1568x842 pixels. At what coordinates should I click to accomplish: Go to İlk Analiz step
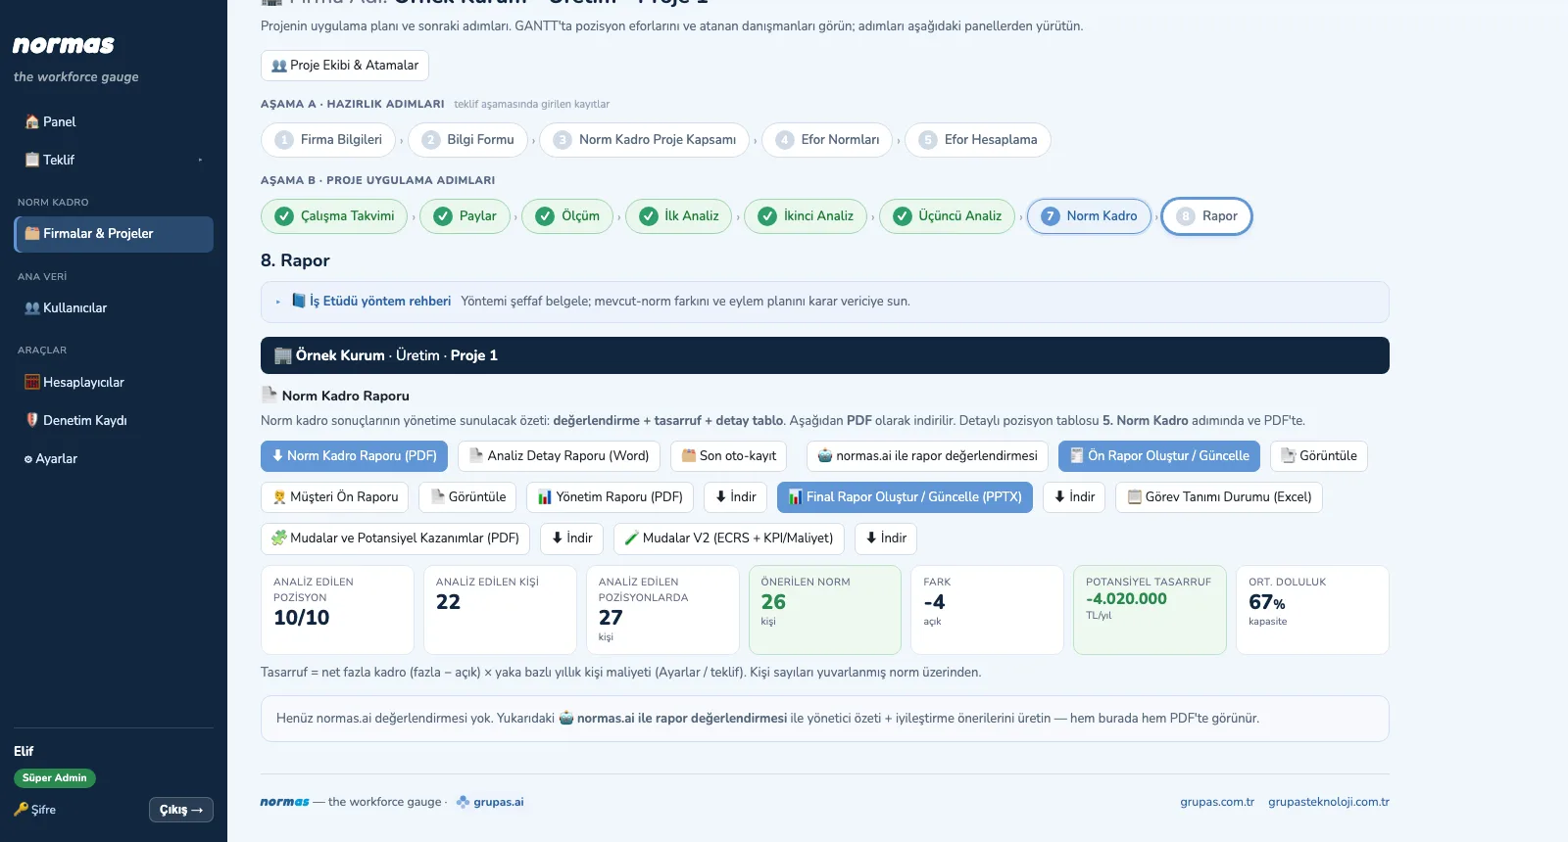(678, 216)
